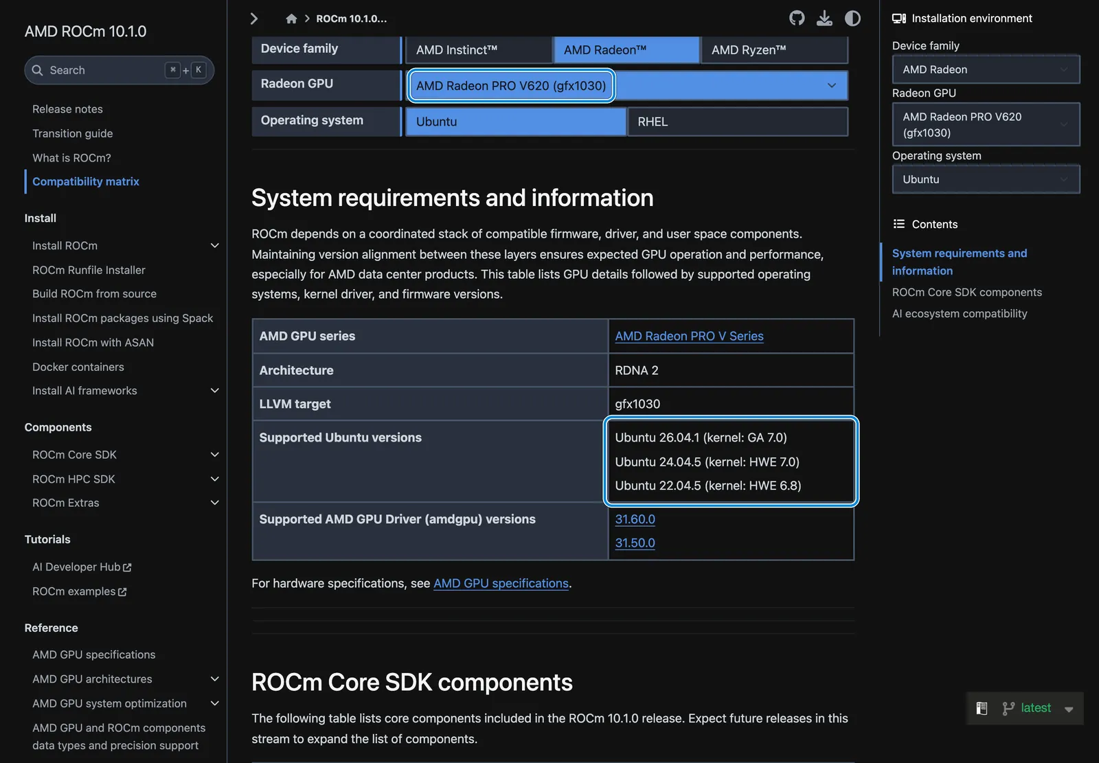1099x763 pixels.
Task: Choose Ubuntu as the operating system
Action: pyautogui.click(x=516, y=122)
